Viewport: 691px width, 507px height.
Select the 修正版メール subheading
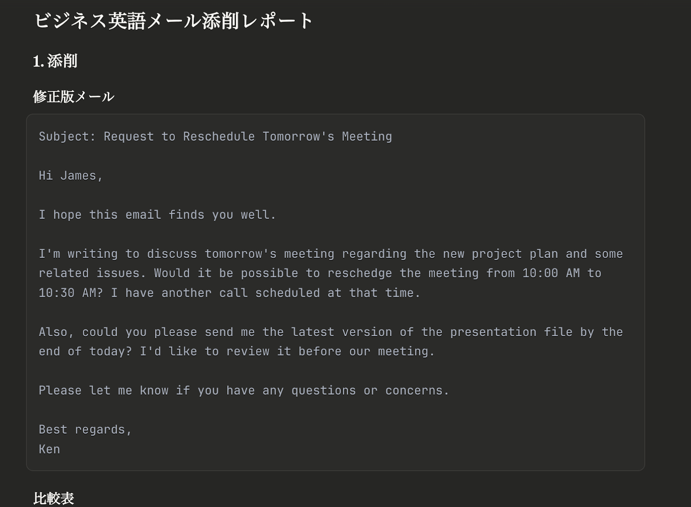click(x=73, y=96)
